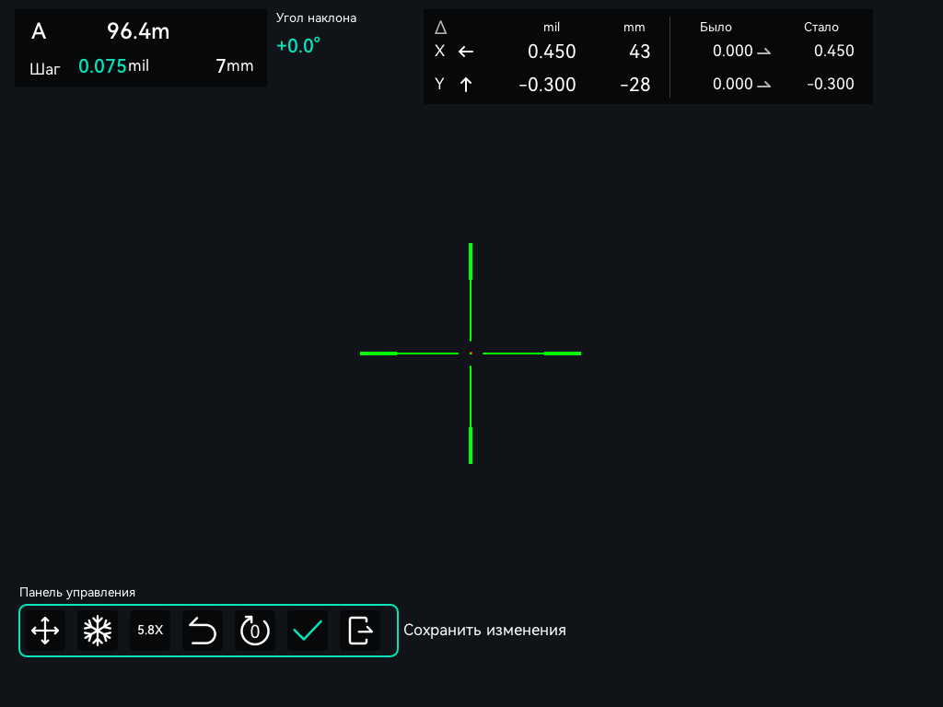Click the Стало Y value -0.300
The image size is (943, 707).
[831, 84]
